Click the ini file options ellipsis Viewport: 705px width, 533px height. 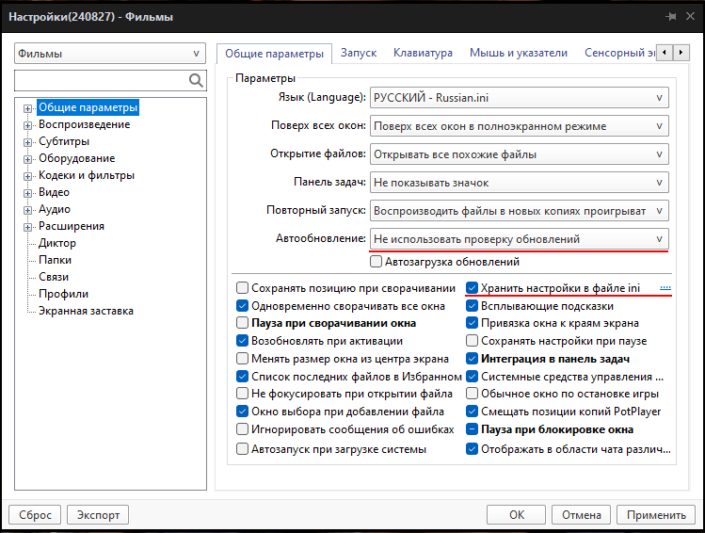pos(665,287)
